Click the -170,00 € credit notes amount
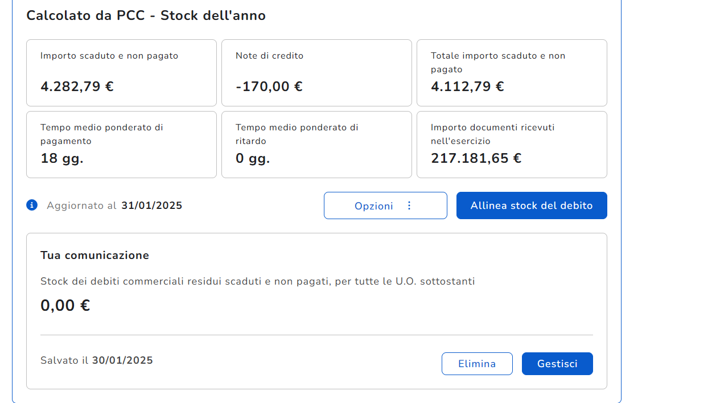 pos(269,87)
